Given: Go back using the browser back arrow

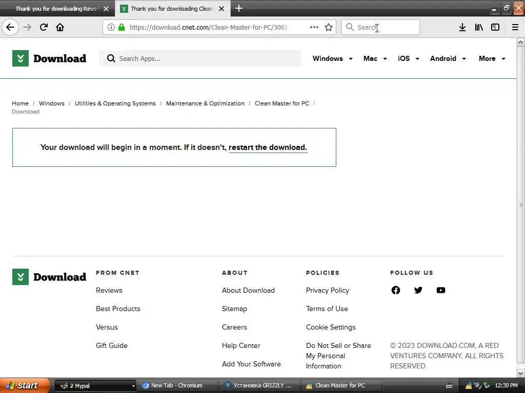Looking at the screenshot, I should click(x=10, y=27).
